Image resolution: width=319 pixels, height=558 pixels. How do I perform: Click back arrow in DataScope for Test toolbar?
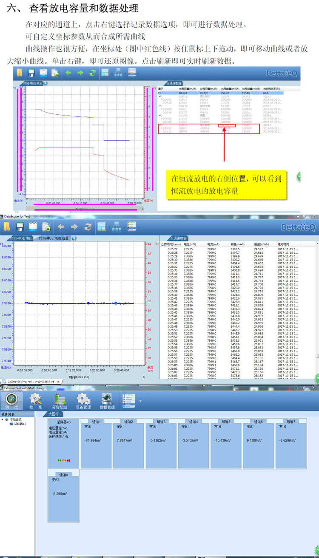coord(61,227)
